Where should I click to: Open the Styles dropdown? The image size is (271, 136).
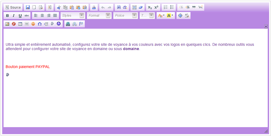point(73,16)
